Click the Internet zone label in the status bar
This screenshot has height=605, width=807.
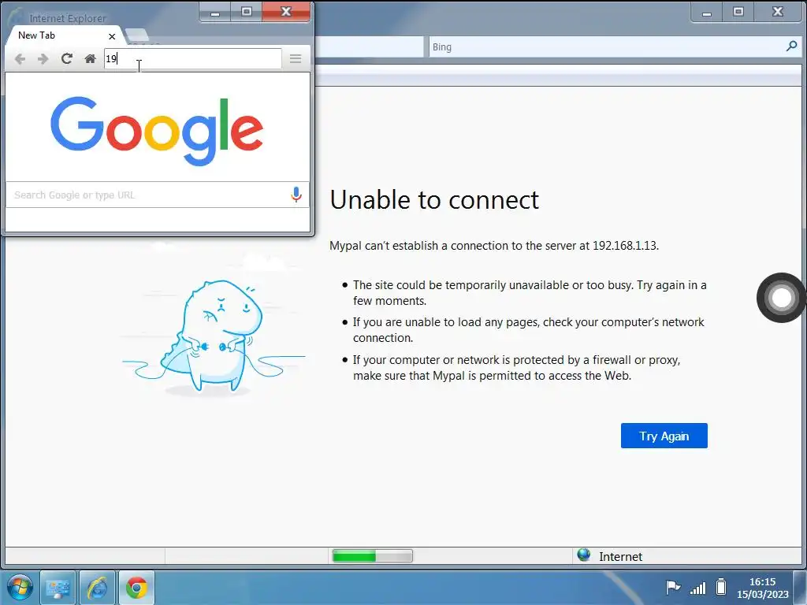pos(620,557)
